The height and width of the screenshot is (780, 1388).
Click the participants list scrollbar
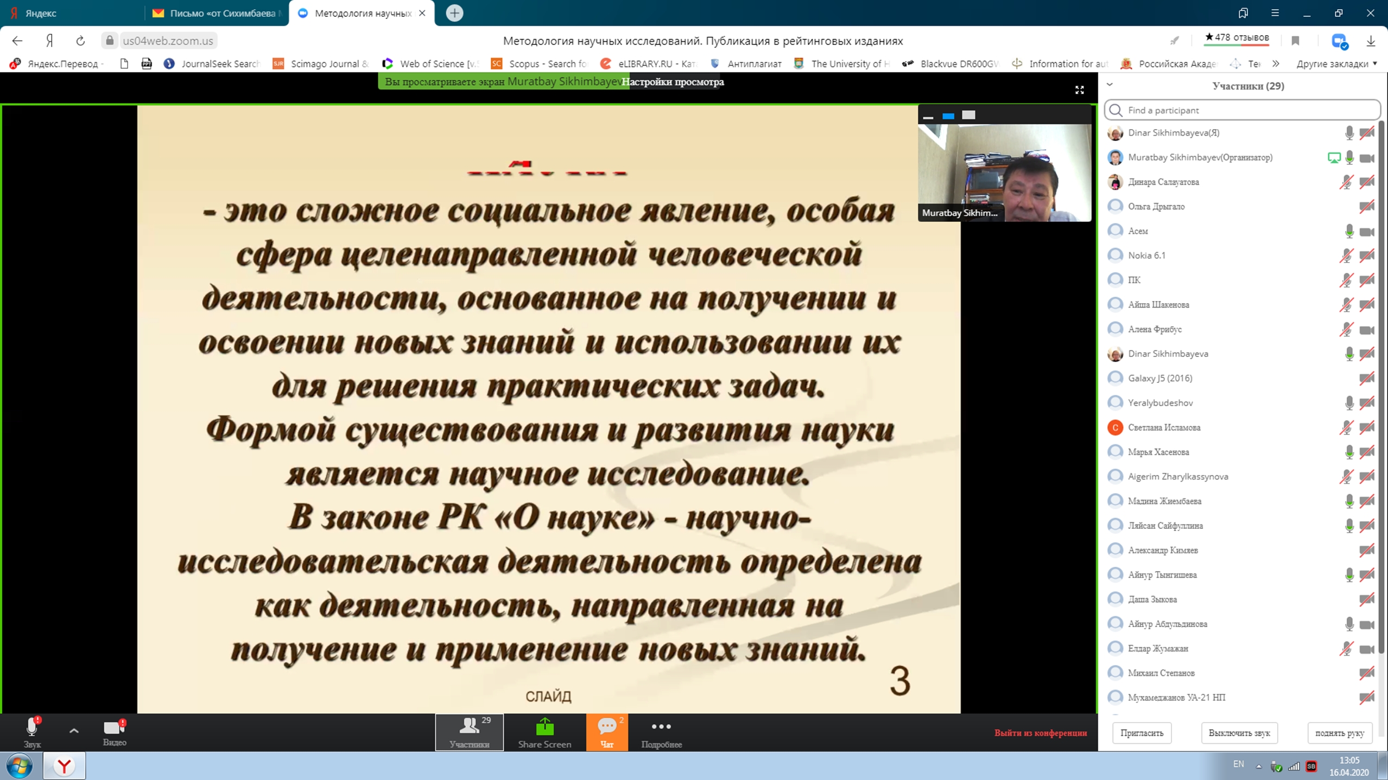click(1381, 380)
